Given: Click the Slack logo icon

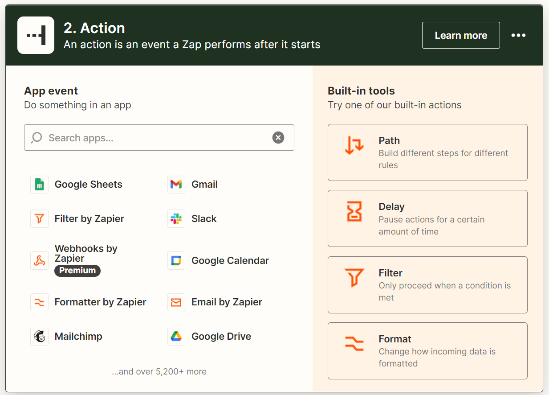Looking at the screenshot, I should [176, 219].
